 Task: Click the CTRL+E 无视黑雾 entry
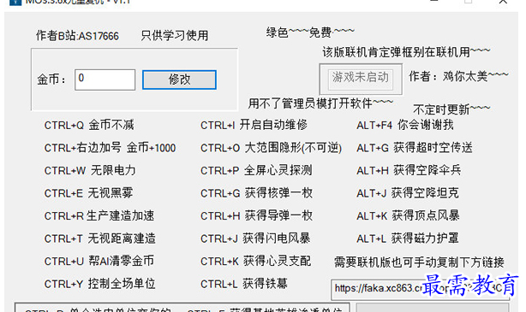[x=88, y=193]
